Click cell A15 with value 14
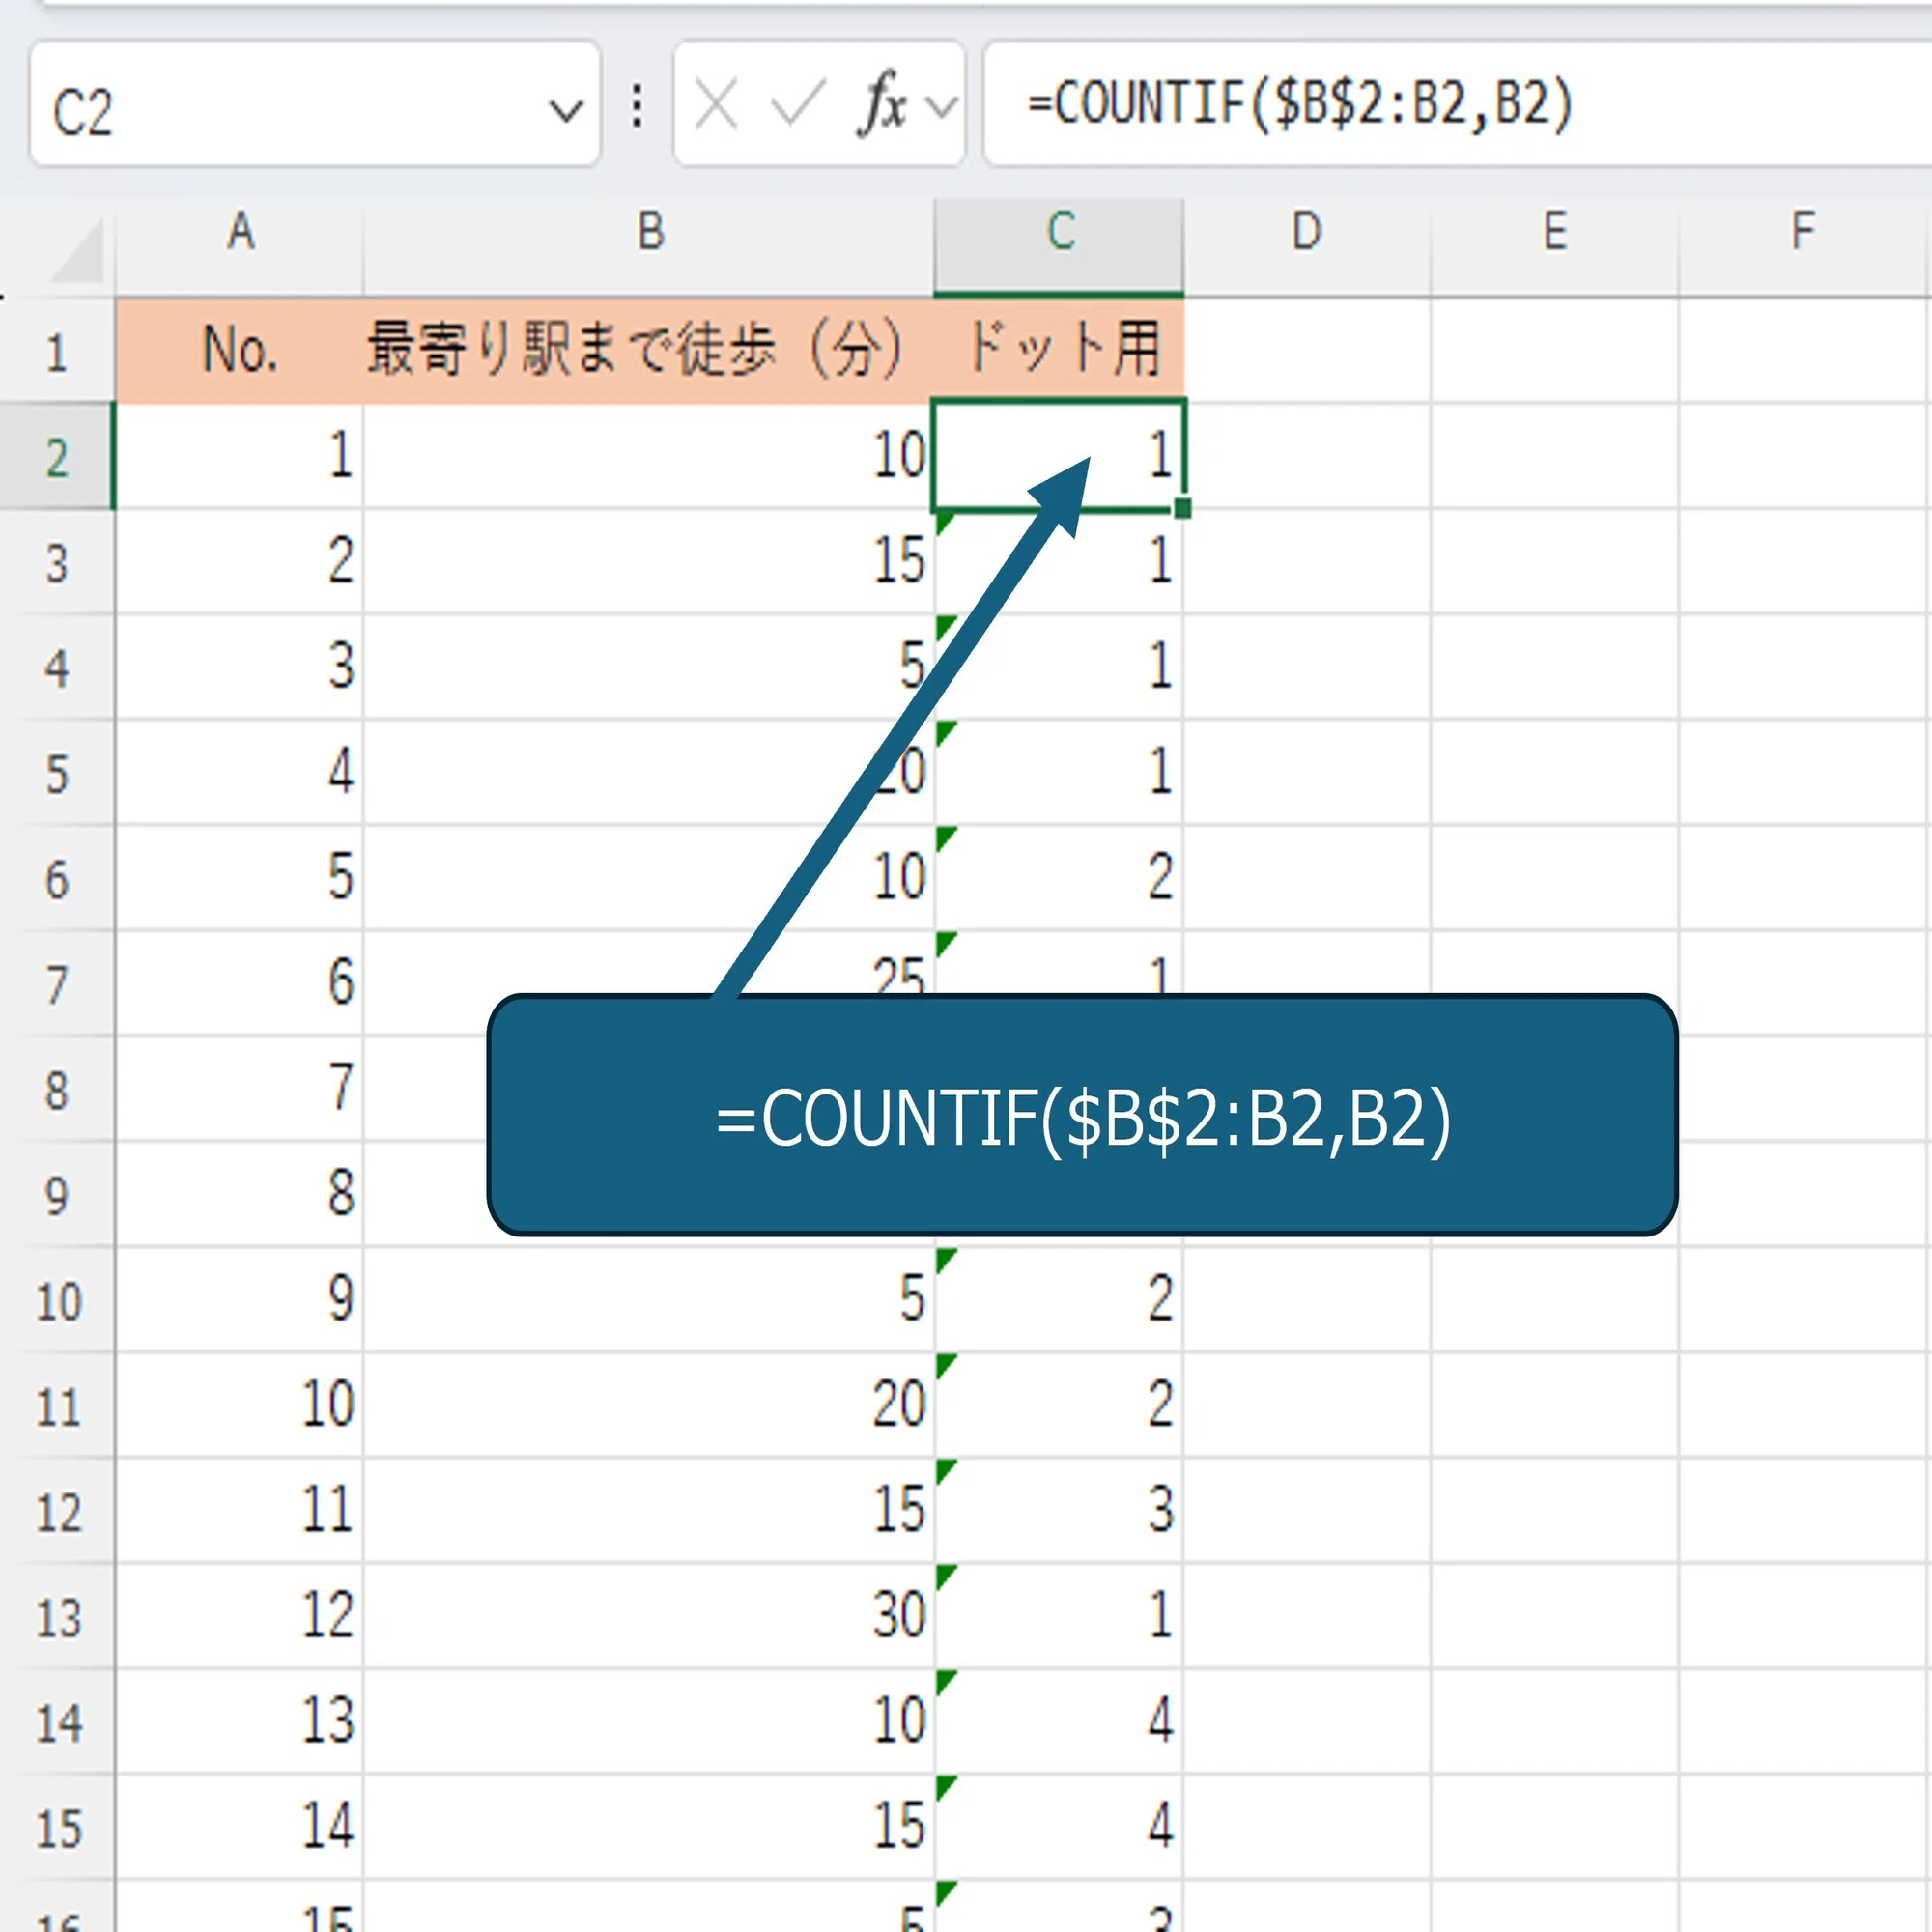The width and height of the screenshot is (1932, 1932). click(x=240, y=1828)
